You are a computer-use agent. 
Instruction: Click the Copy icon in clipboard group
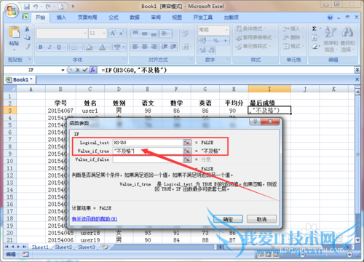27,37
